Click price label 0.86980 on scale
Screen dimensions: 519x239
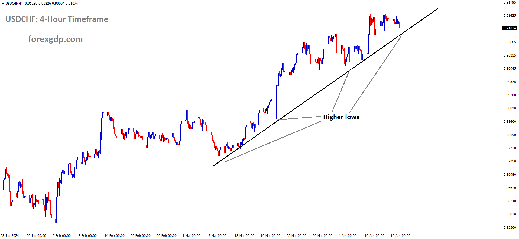(x=510, y=175)
